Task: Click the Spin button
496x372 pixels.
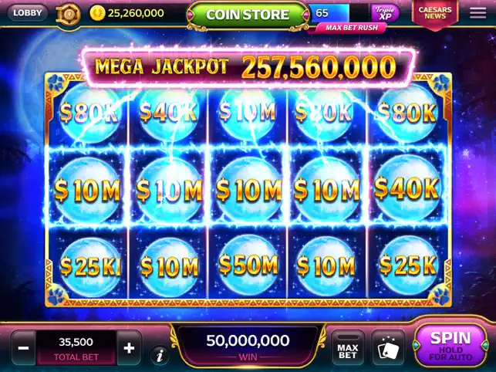Action: point(450,346)
